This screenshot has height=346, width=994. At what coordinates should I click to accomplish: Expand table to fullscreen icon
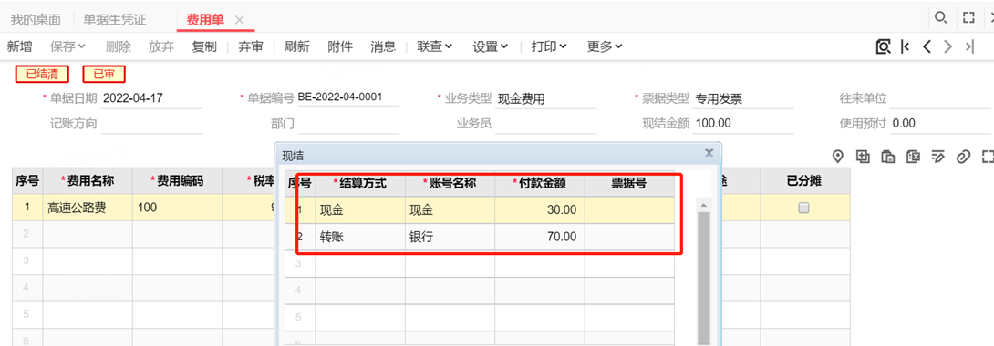pos(987,157)
